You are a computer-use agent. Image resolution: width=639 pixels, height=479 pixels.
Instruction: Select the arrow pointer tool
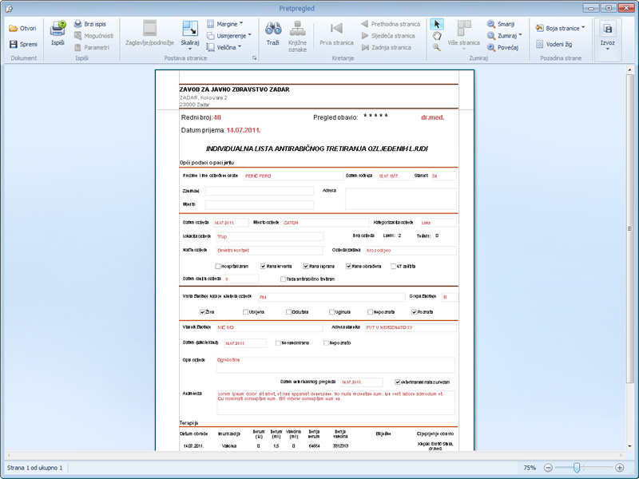(437, 24)
